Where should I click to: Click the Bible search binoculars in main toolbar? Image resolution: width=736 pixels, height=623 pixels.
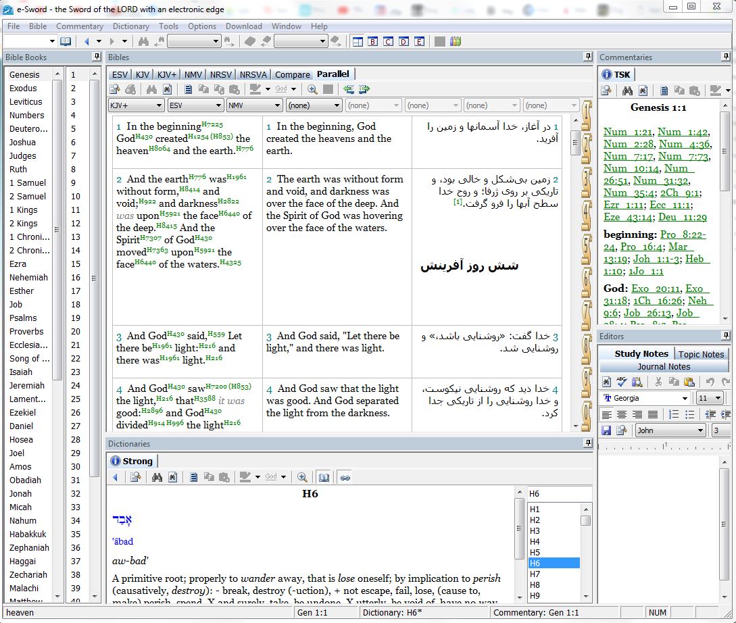(143, 41)
